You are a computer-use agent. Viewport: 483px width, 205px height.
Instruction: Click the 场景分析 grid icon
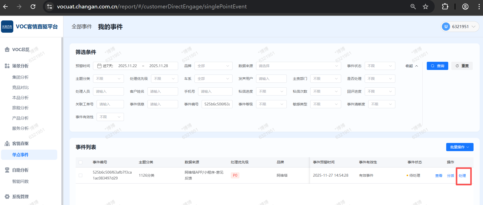click(x=7, y=66)
